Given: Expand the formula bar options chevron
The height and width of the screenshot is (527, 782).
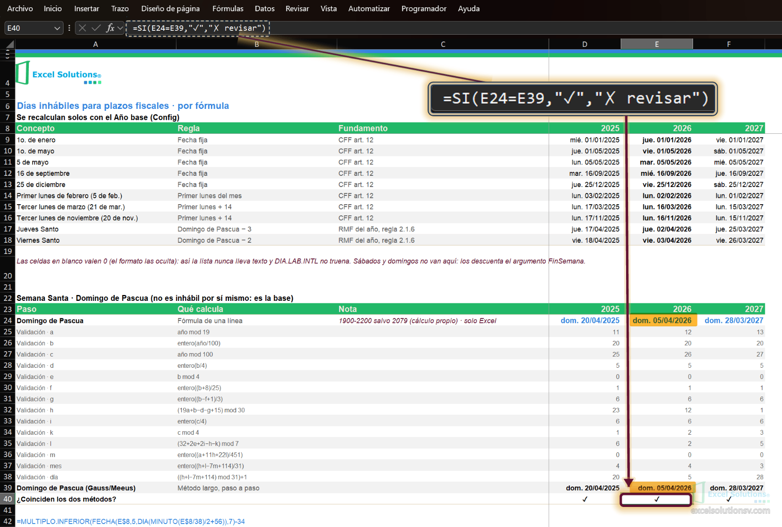Looking at the screenshot, I should point(120,28).
